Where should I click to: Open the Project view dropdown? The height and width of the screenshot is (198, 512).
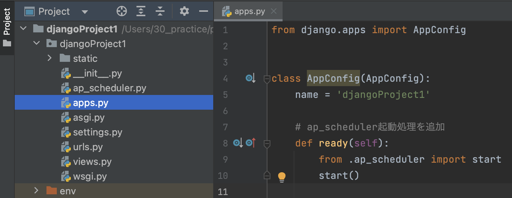[x=85, y=12]
